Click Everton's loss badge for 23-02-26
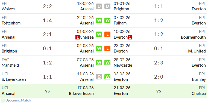 click(x=107, y=48)
